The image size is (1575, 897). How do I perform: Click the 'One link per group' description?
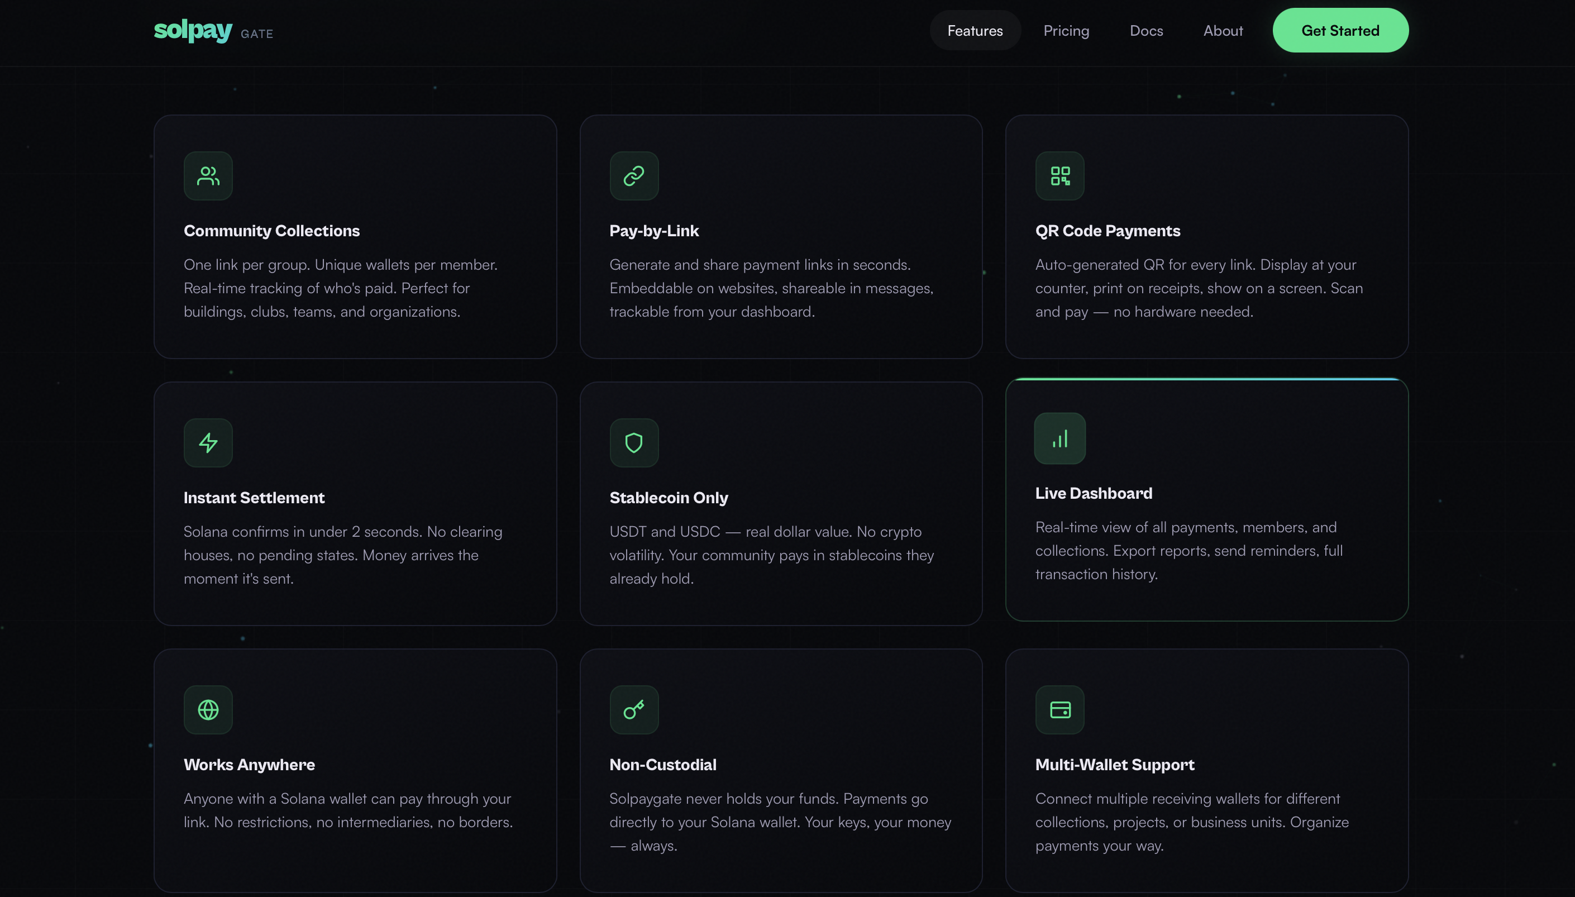point(341,288)
